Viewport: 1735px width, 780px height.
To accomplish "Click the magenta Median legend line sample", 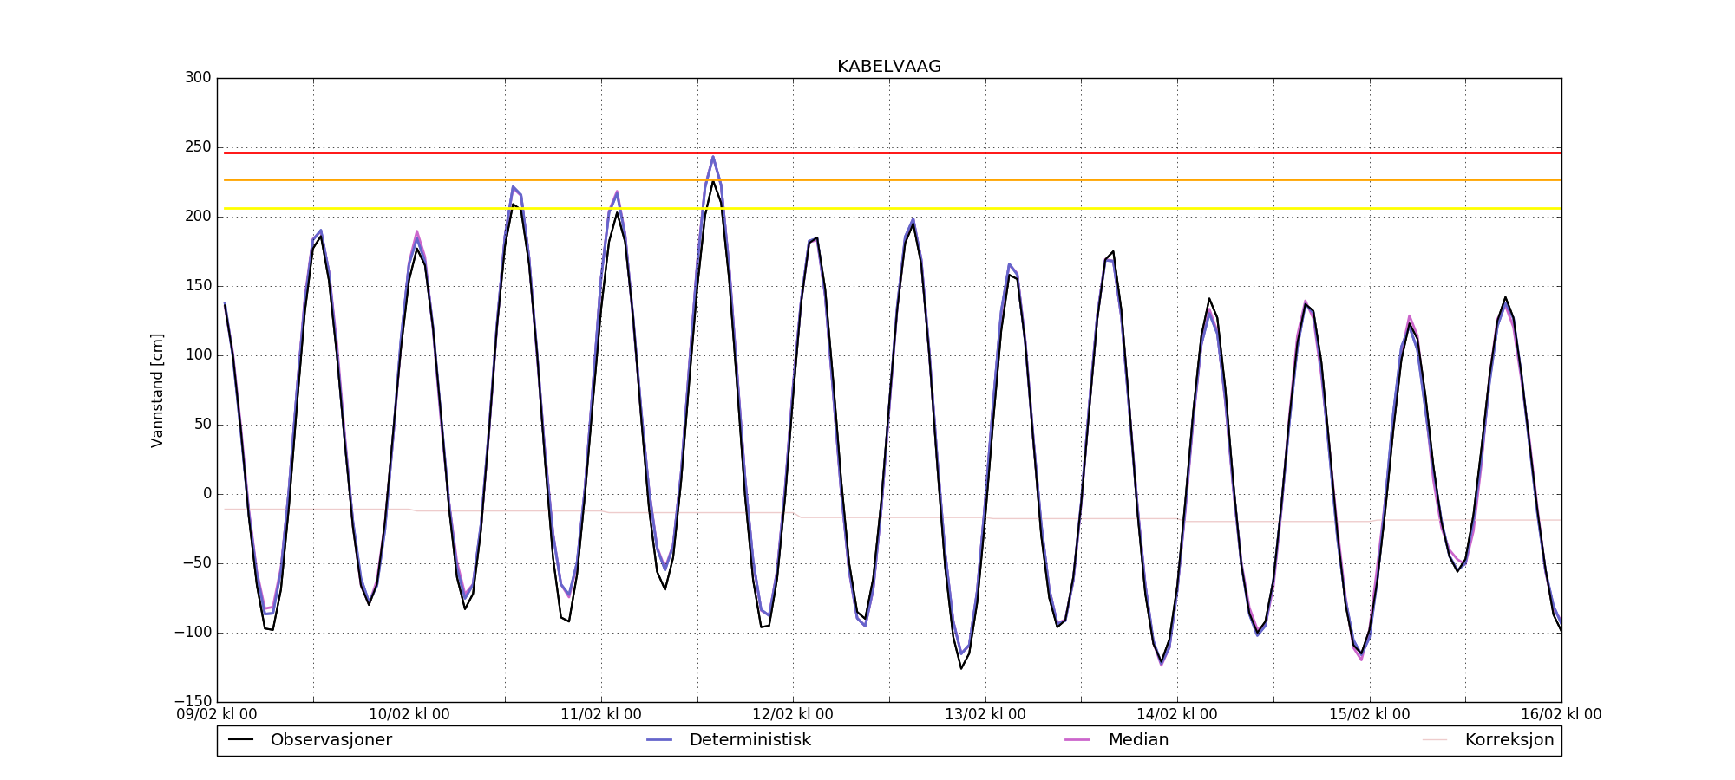I will [x=1077, y=740].
